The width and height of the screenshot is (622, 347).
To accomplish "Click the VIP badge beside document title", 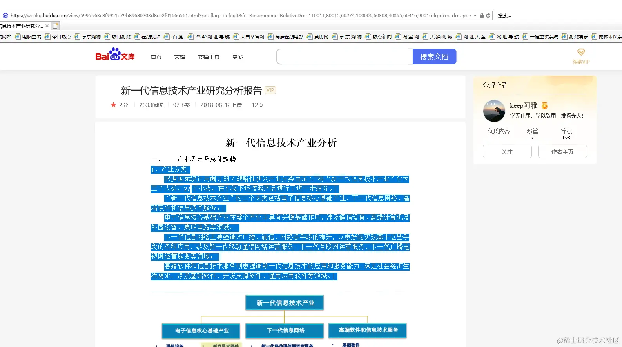I will (x=270, y=90).
